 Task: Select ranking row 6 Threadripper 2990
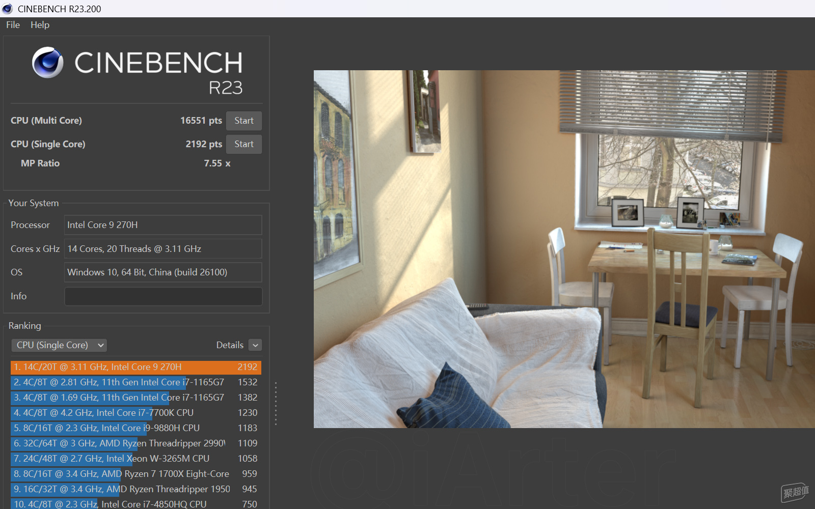click(x=136, y=443)
